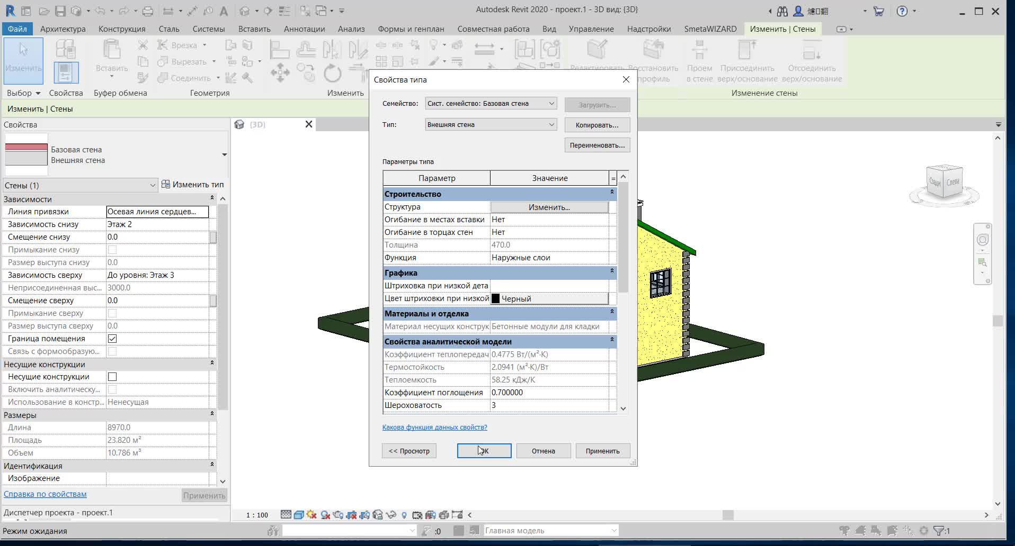The width and height of the screenshot is (1015, 546).
Task: Click the detail level icon in view control bar
Action: point(286,515)
